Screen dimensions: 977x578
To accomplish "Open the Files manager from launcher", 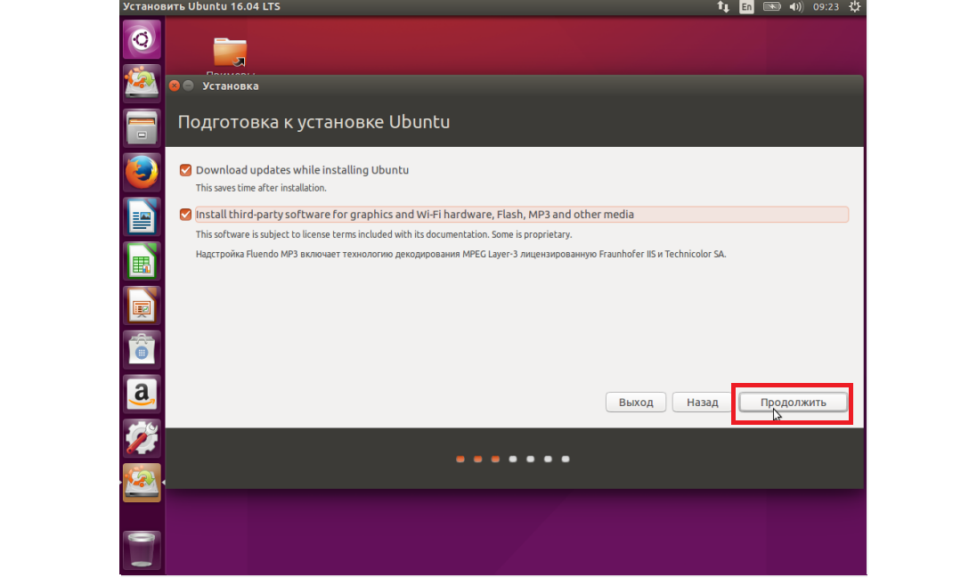I will click(142, 127).
